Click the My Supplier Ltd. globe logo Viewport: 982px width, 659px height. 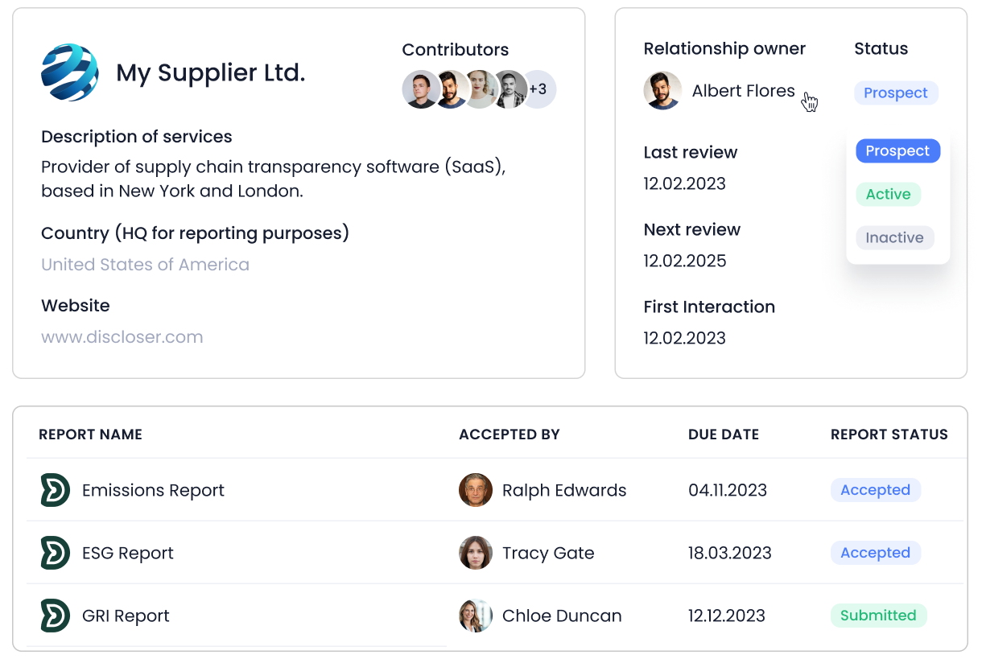(x=70, y=72)
